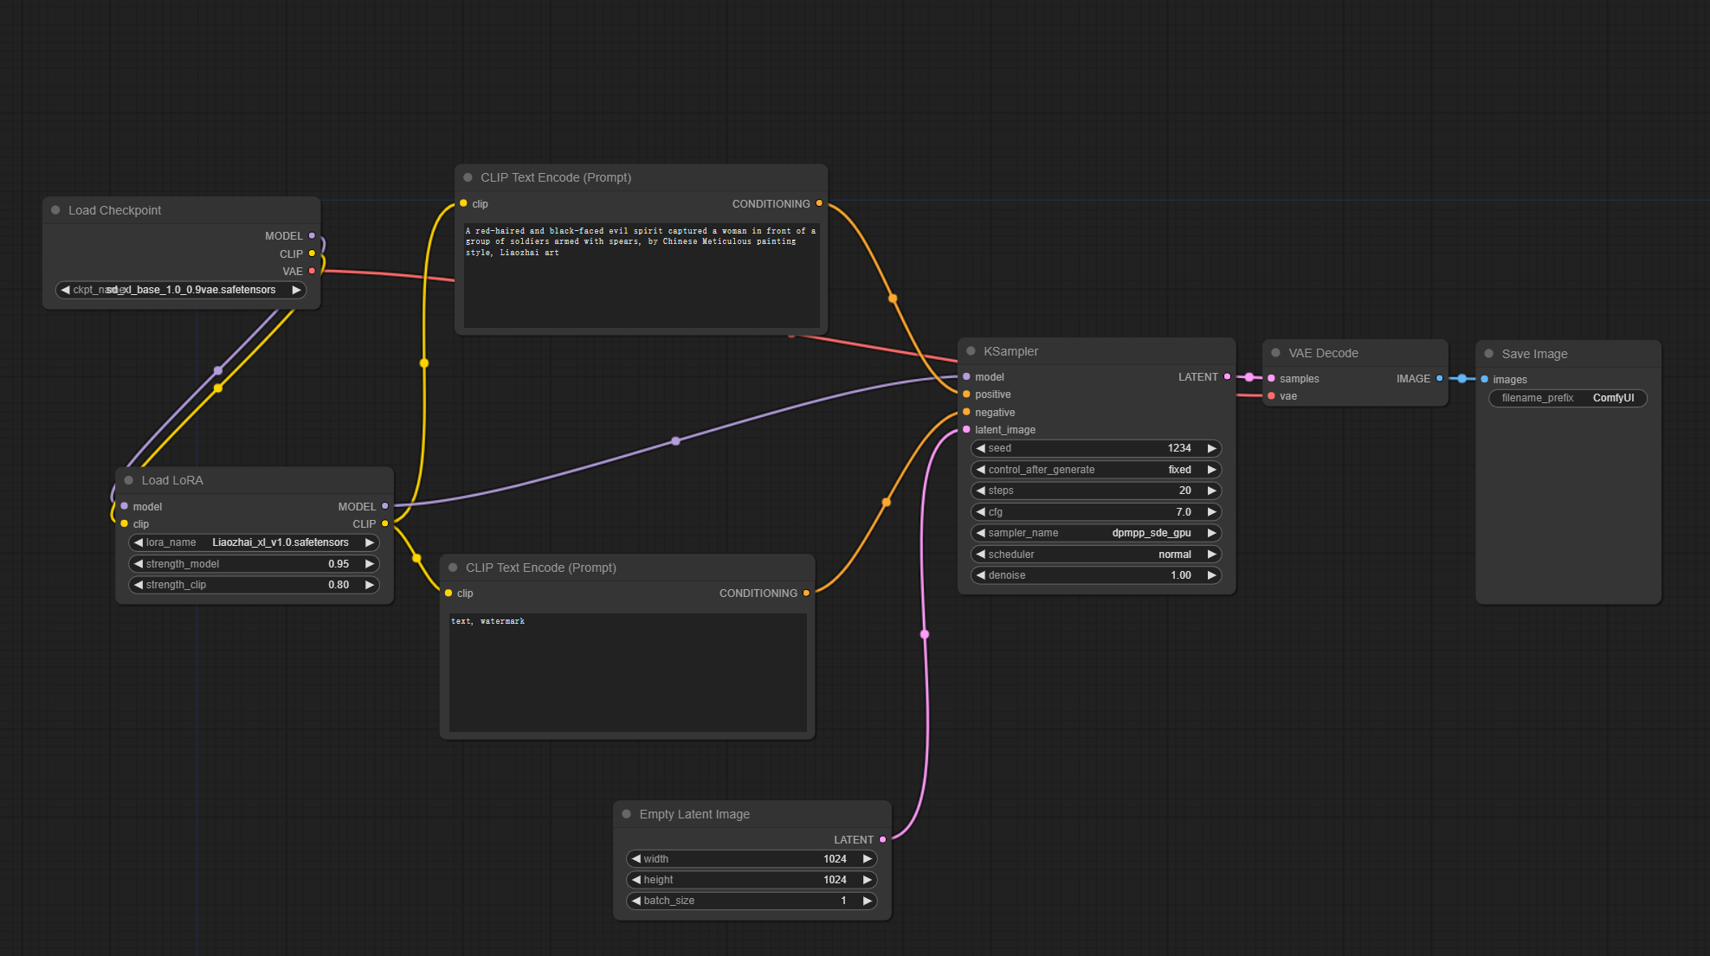The image size is (1710, 956).
Task: Collapse the KSampler node via its dot
Action: tap(971, 351)
